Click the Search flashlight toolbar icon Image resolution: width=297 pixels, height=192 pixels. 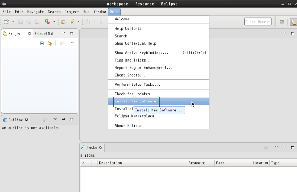pyautogui.click(x=72, y=22)
